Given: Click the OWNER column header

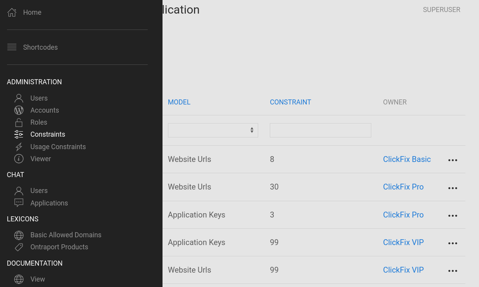Looking at the screenshot, I should (395, 102).
